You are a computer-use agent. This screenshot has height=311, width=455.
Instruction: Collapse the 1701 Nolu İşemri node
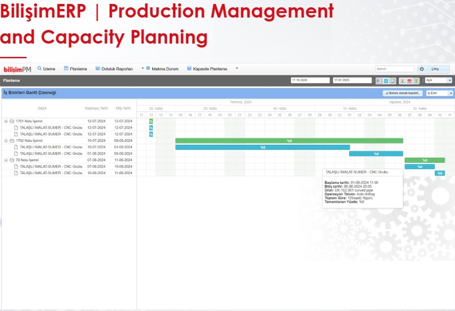point(6,121)
